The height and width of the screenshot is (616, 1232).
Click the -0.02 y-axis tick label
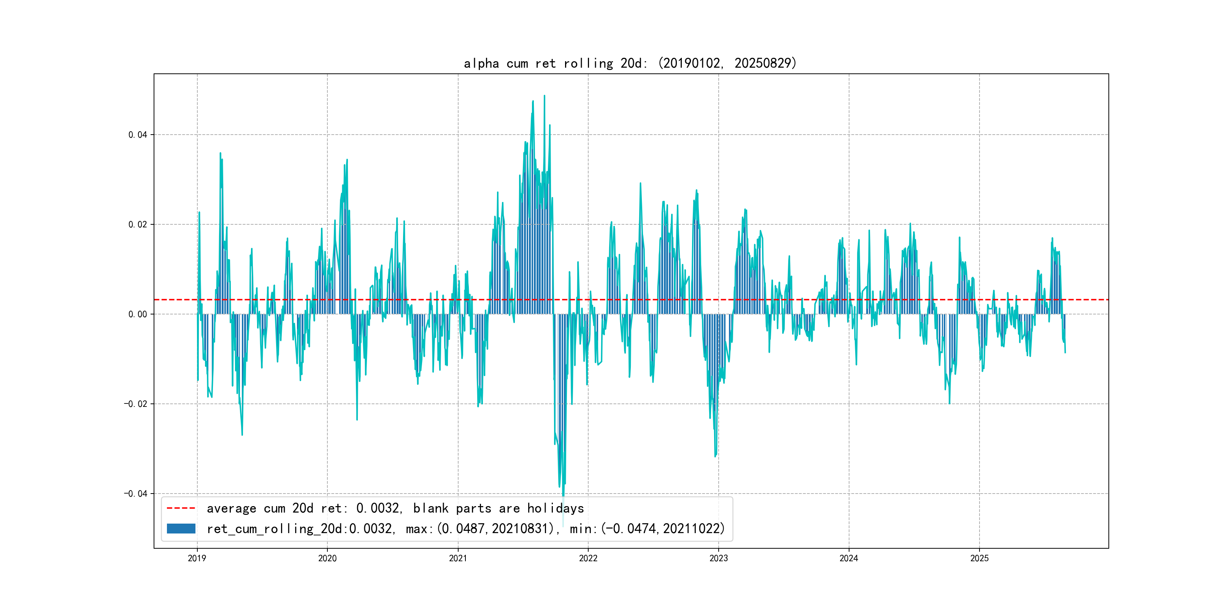point(135,404)
